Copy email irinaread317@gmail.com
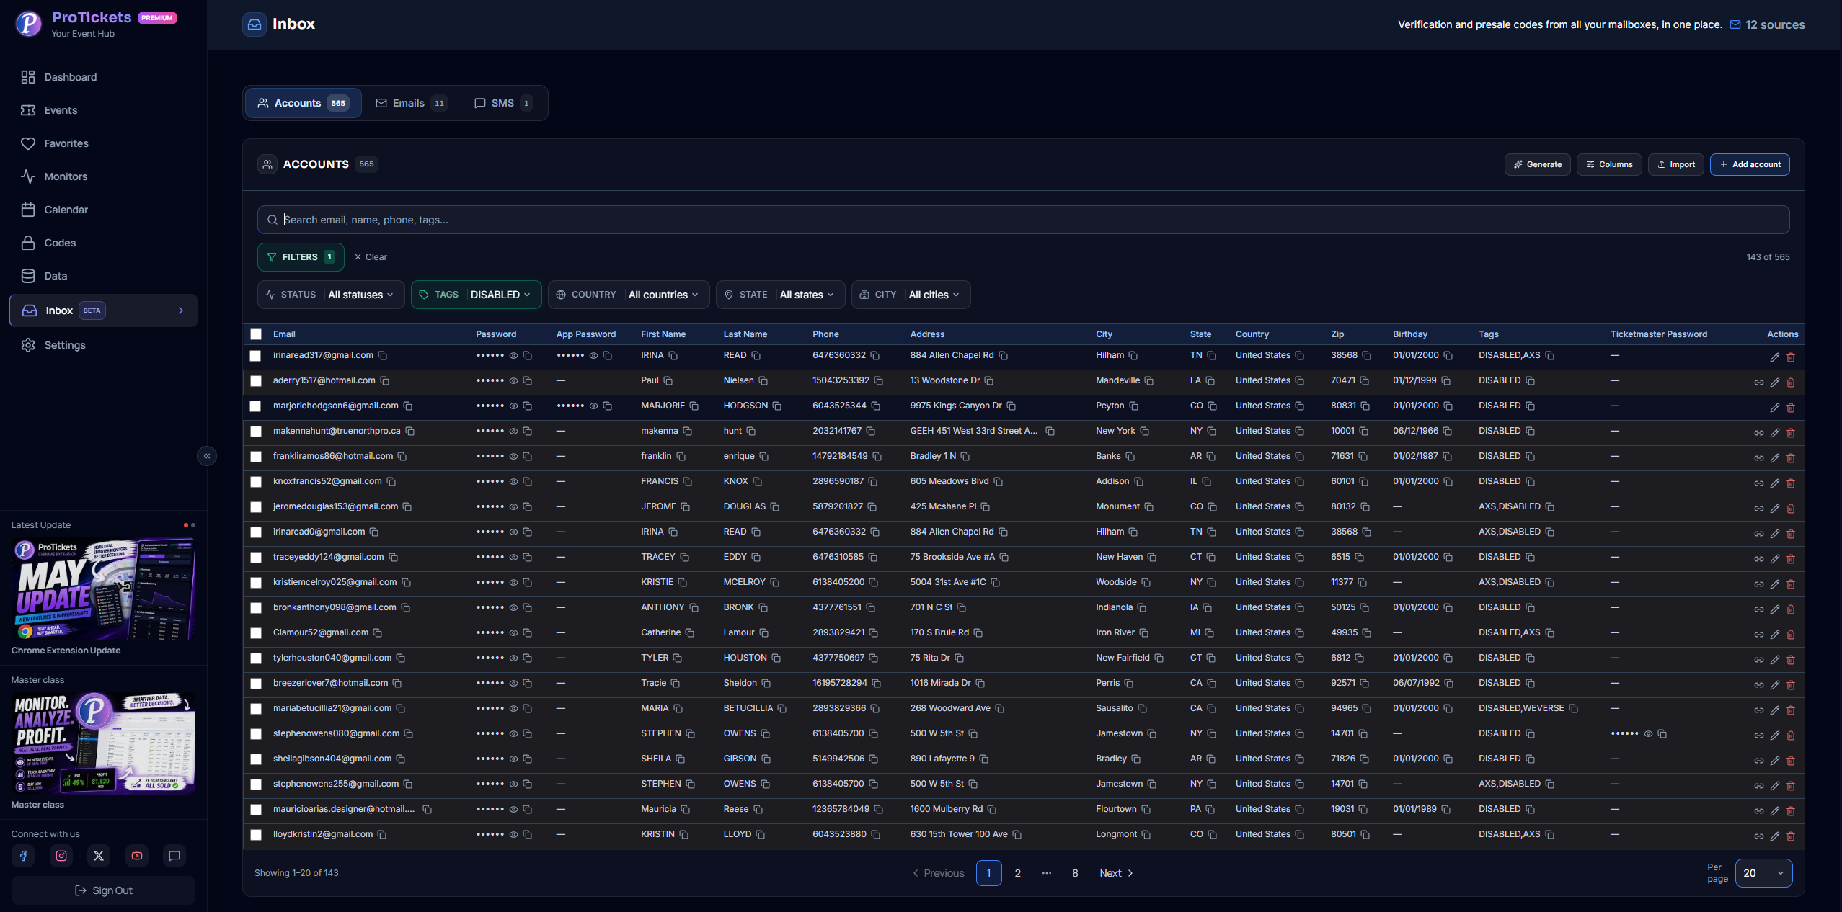 pyautogui.click(x=383, y=356)
